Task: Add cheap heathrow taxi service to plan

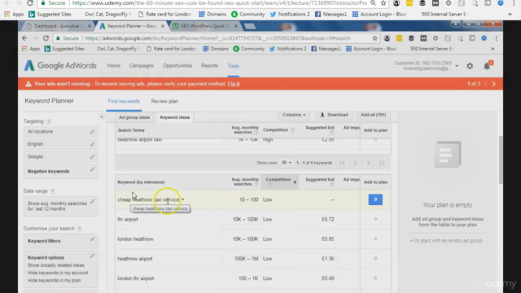Action: [375, 199]
